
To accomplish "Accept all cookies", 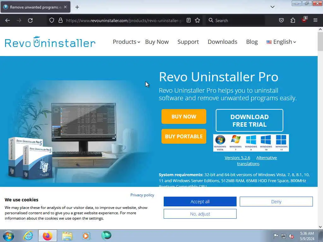I will 200,201.
